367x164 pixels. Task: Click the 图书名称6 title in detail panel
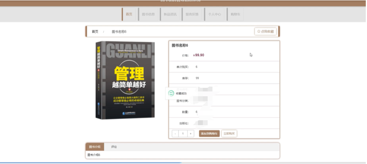(x=180, y=45)
